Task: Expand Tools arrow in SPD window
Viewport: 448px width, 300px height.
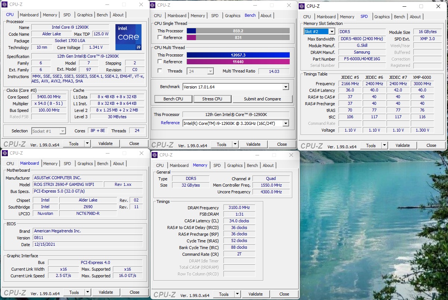Action: coord(385,145)
